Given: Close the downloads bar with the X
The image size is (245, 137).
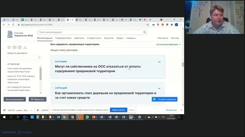Looking at the screenshot, I should (x=181, y=110).
